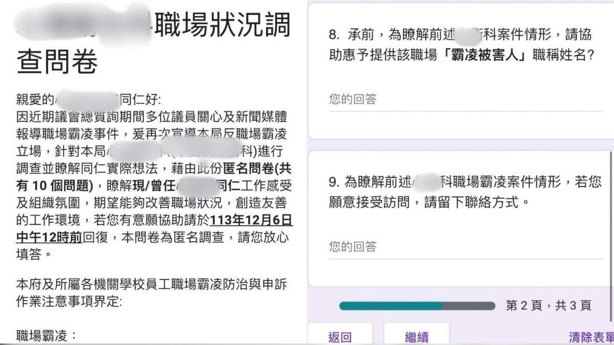Click the 職場霸凌： heading
Screen dimensions: 614x345
coord(47,336)
